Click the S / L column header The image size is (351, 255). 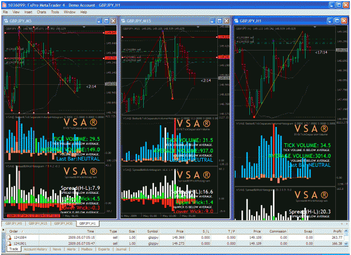click(x=198, y=231)
